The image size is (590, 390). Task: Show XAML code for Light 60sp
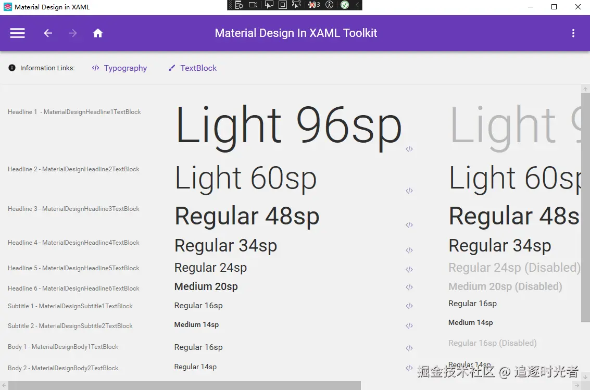(x=409, y=191)
